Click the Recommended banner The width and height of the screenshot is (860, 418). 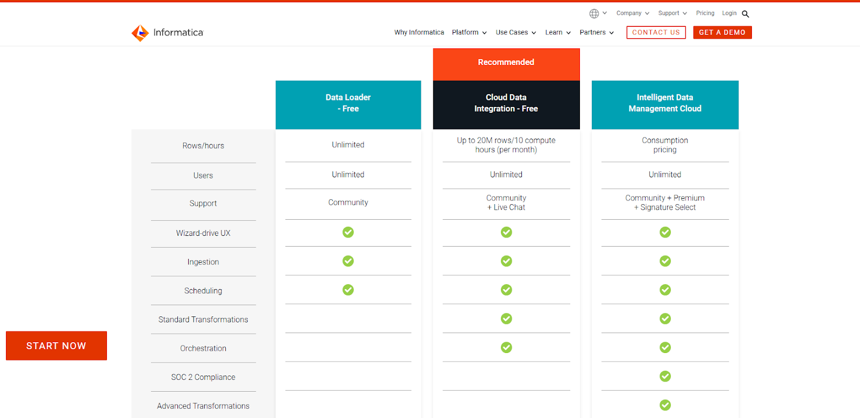pyautogui.click(x=506, y=64)
